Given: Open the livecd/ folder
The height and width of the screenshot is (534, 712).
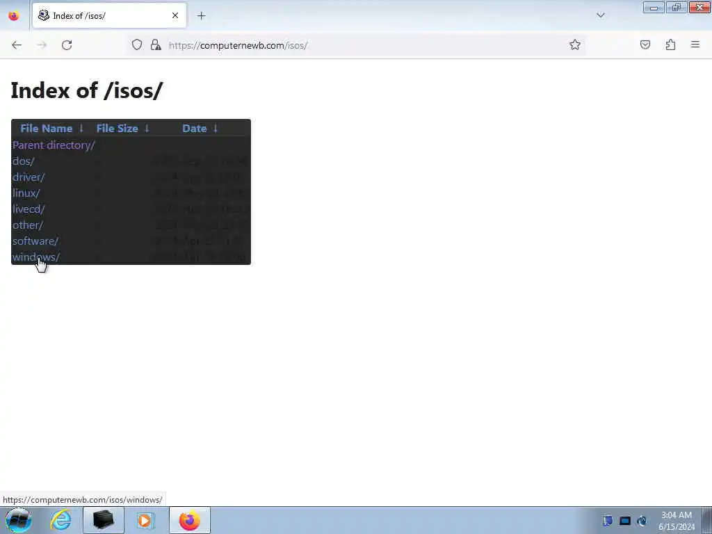Looking at the screenshot, I should pyautogui.click(x=29, y=209).
